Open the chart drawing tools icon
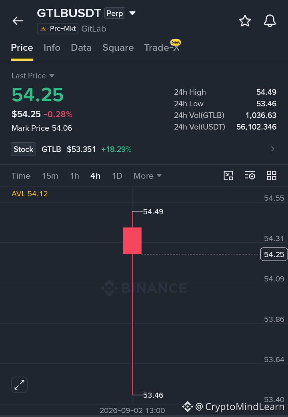288x417 pixels. pyautogui.click(x=228, y=176)
